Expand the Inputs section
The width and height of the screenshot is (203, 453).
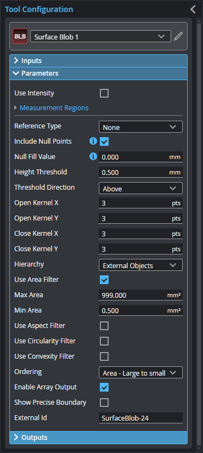pyautogui.click(x=98, y=61)
